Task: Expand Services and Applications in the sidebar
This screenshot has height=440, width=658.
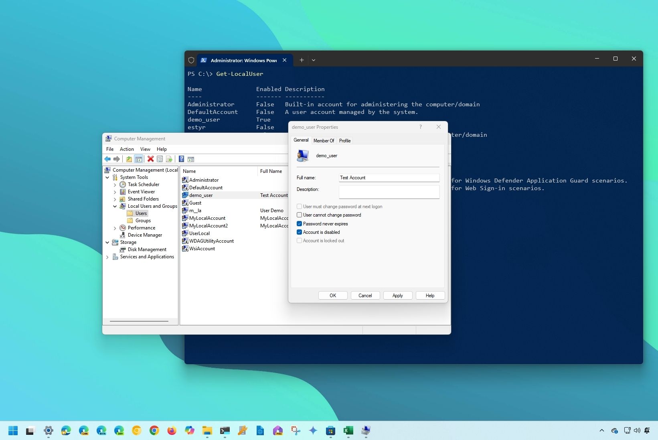Action: click(107, 257)
